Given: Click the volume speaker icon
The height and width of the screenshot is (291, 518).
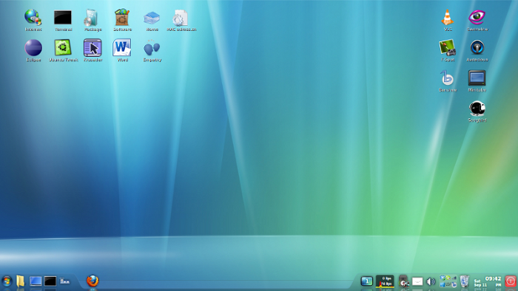Looking at the screenshot, I should [x=431, y=281].
